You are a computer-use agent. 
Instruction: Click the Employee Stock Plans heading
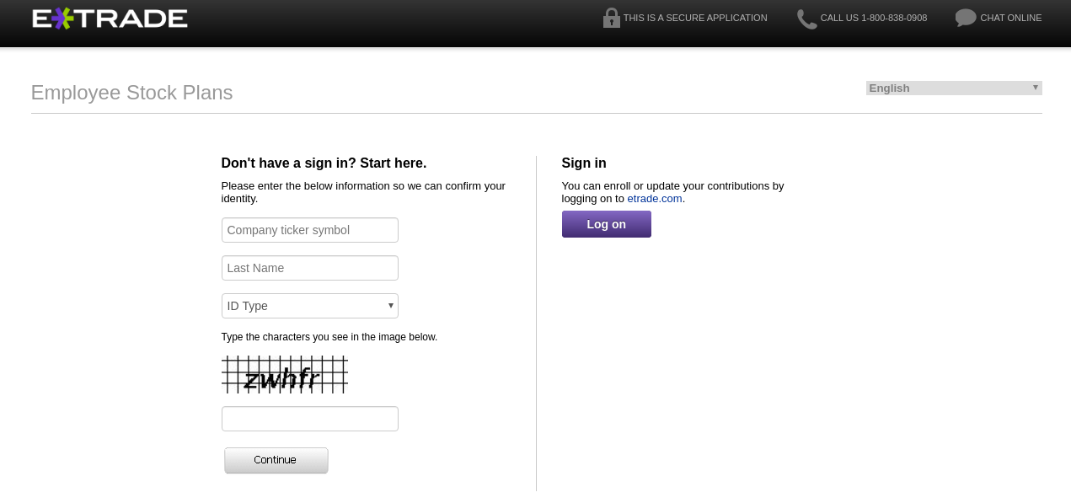tap(131, 93)
